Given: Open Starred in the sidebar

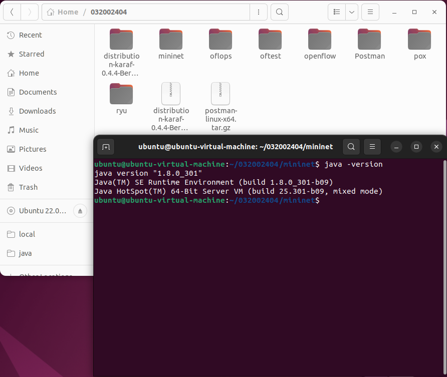Looking at the screenshot, I should (47, 54).
